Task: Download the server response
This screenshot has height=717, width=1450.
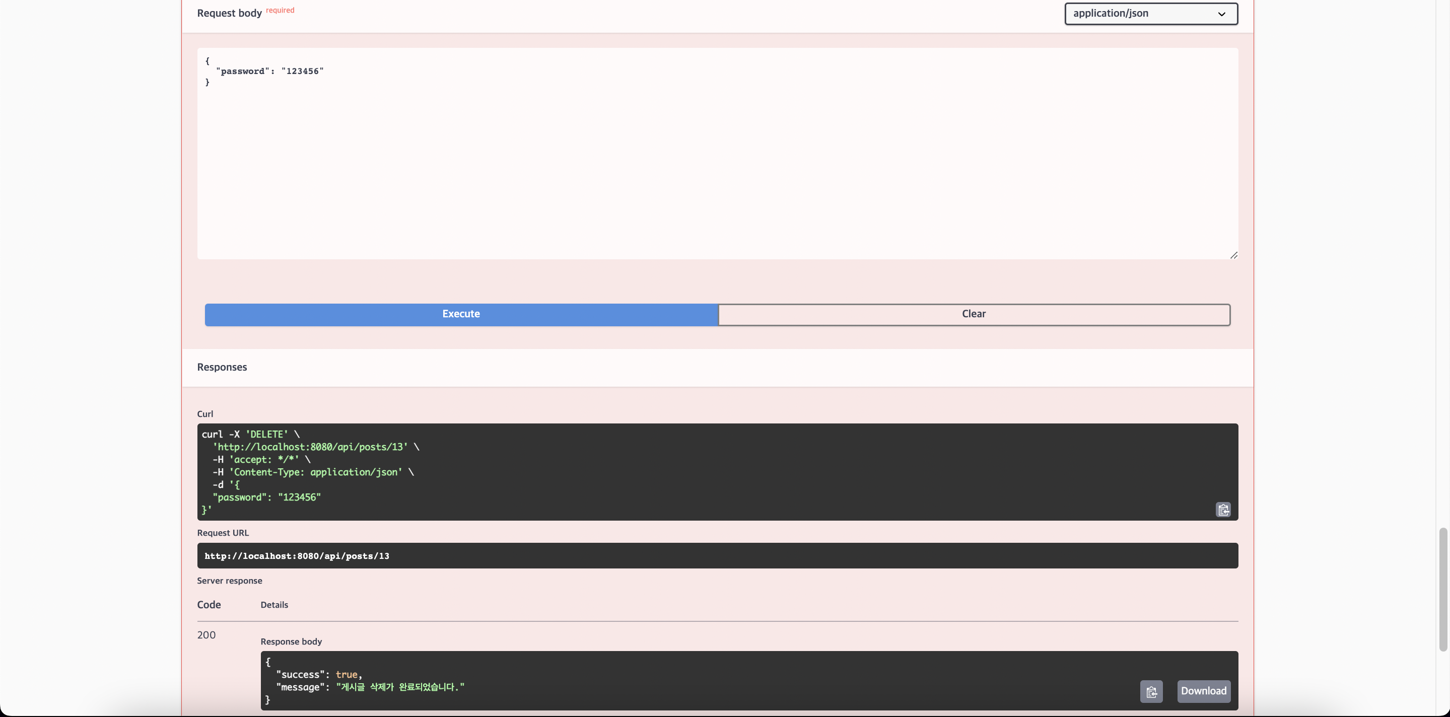Action: [x=1203, y=691]
